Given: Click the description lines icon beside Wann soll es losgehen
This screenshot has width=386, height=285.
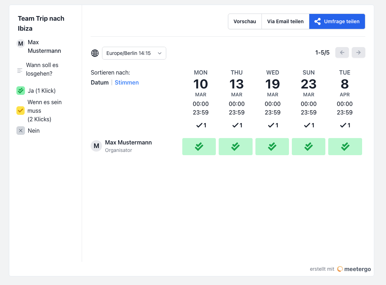Looking at the screenshot, I should (x=20, y=71).
